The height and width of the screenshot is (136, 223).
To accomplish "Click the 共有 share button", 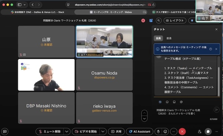I will (116, 132).
